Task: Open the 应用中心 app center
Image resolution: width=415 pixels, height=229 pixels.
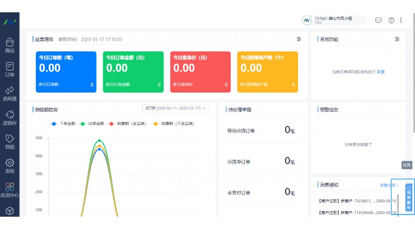Action: 10,190
